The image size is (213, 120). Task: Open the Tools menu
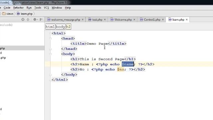pos(38,8)
